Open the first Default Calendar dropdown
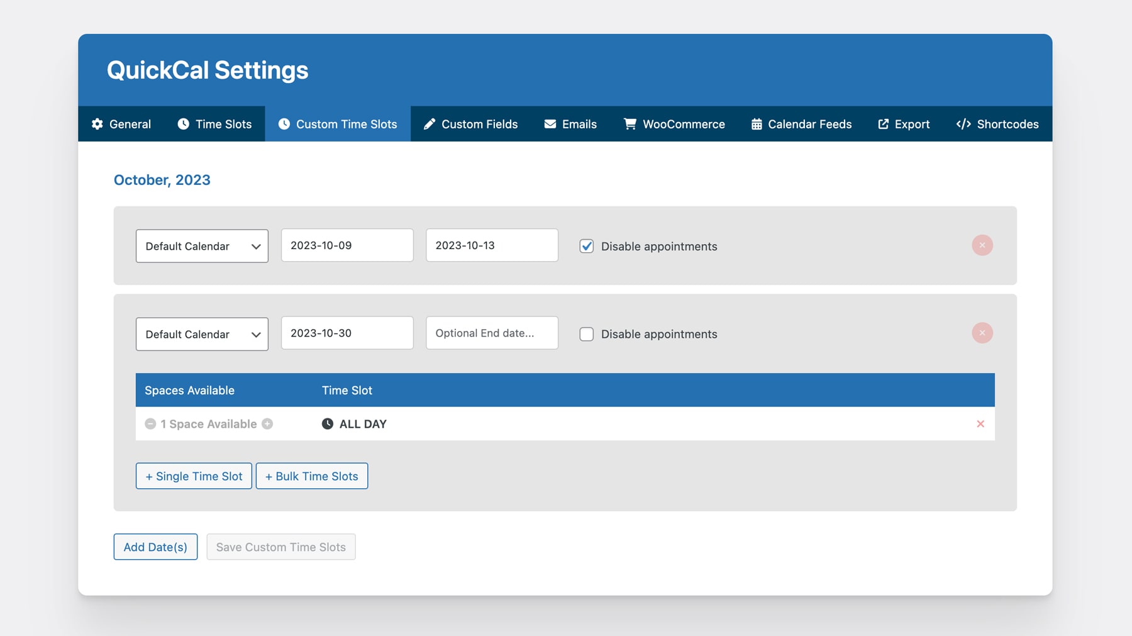The width and height of the screenshot is (1132, 636). (202, 246)
